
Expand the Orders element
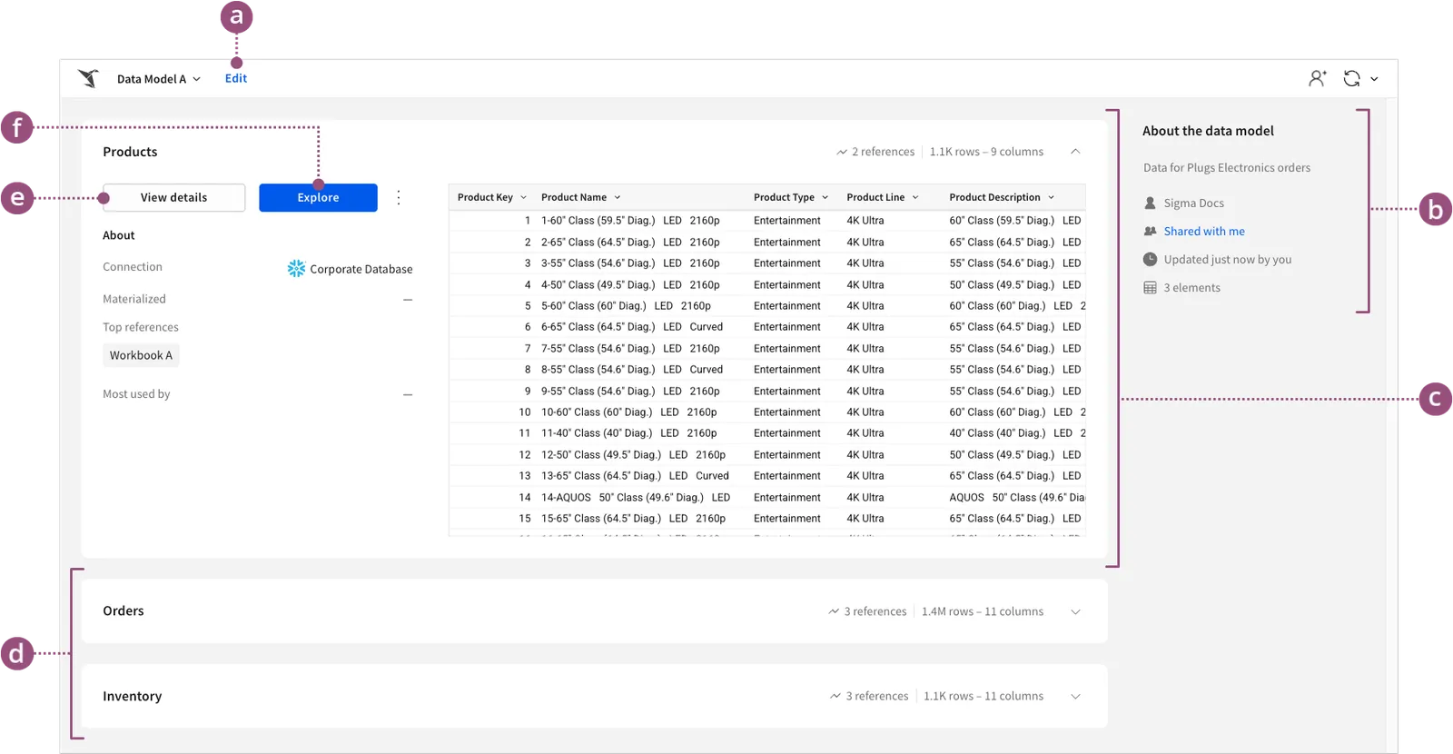tap(1075, 611)
